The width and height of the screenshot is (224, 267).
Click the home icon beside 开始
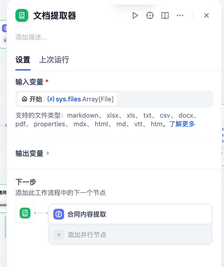[24, 99]
